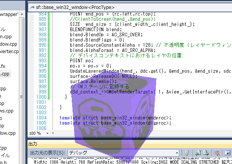The image size is (232, 164).
Task: Select the file ending in ws.cpp
Action: tap(7, 111)
